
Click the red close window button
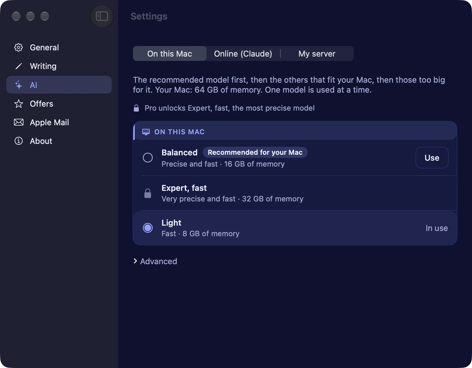(x=16, y=16)
